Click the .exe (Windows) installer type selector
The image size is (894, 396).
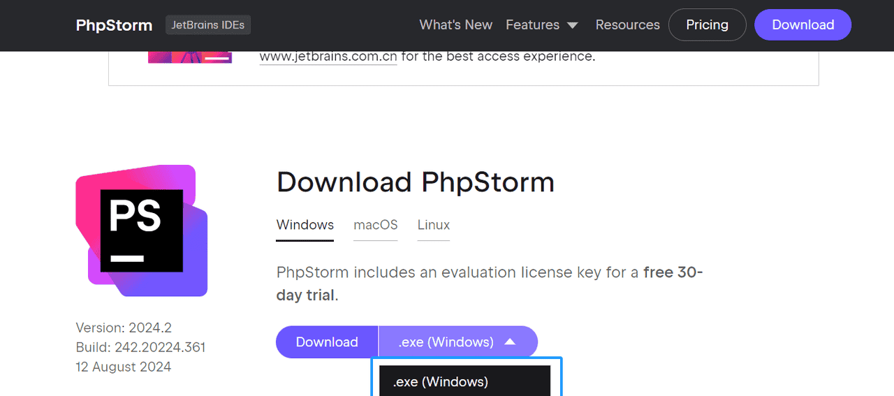446,342
